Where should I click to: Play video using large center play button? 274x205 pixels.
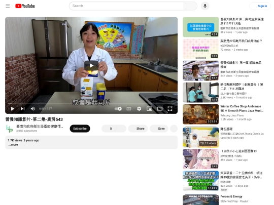point(91,65)
